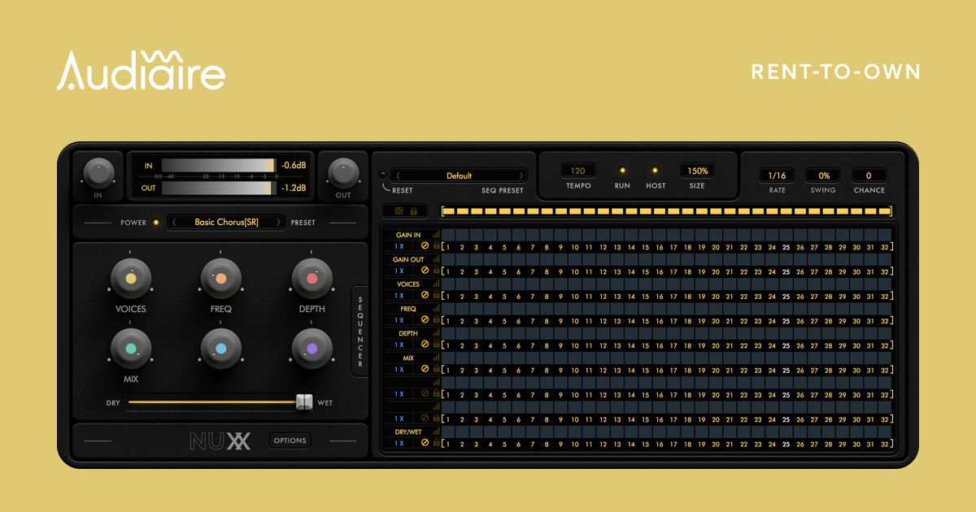This screenshot has height=512, width=976.
Task: Click the bypass icon in the GAIN OUT row
Action: click(x=425, y=271)
